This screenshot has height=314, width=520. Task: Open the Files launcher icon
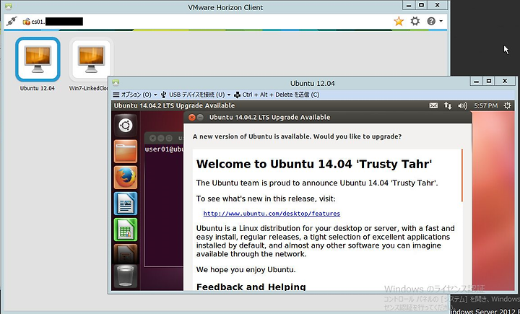126,152
